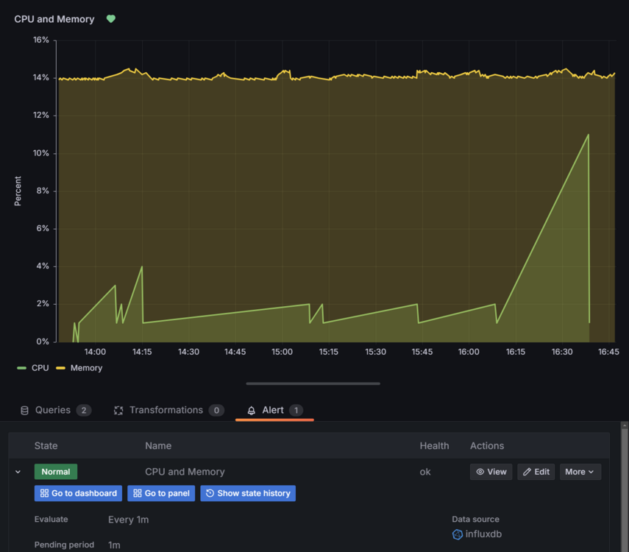Click the green heart alert status icon
Image resolution: width=629 pixels, height=552 pixels.
111,19
